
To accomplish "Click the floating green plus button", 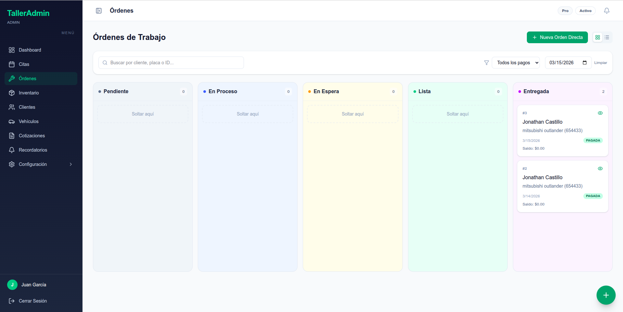I will 606,295.
